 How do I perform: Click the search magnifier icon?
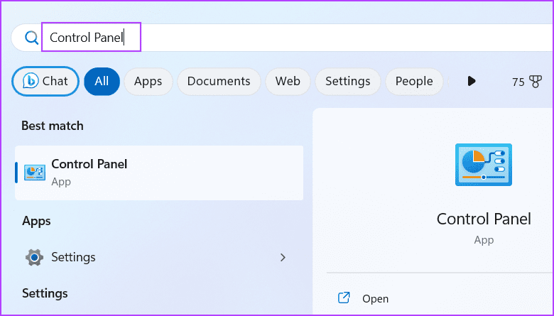click(31, 38)
